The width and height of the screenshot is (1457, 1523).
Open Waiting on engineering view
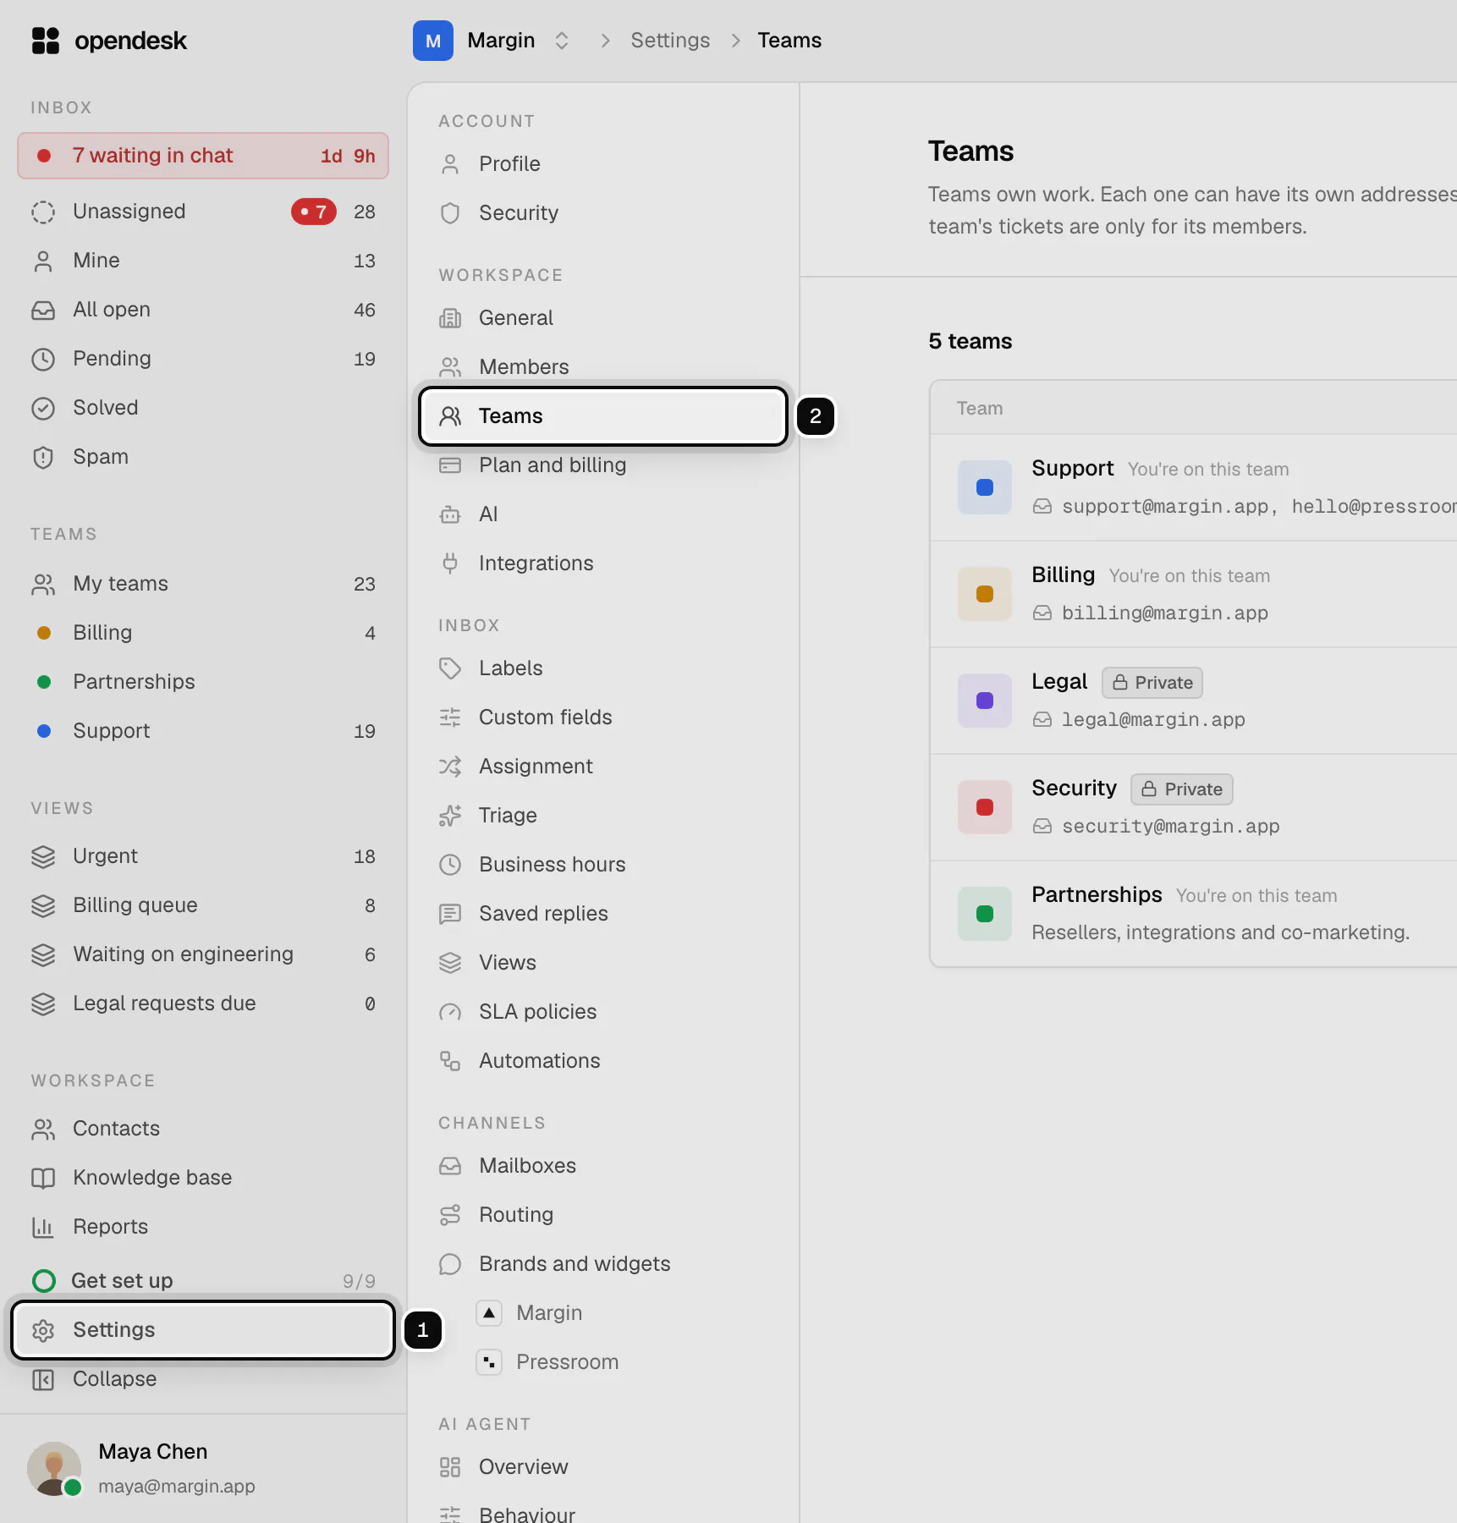click(203, 954)
